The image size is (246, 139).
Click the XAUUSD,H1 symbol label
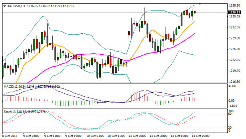pyautogui.click(x=16, y=6)
